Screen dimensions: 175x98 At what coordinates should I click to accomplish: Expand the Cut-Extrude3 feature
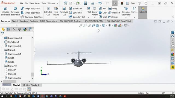(x=2, y=46)
